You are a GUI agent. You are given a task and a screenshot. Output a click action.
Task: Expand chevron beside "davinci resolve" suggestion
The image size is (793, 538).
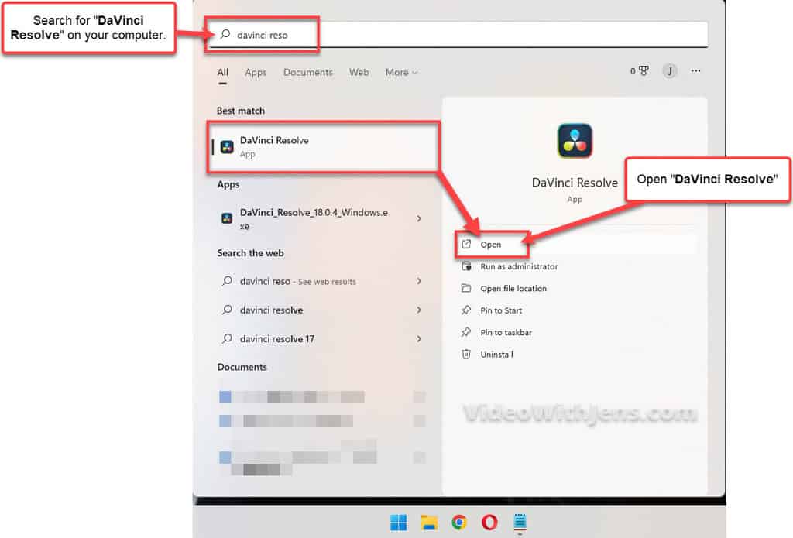419,310
